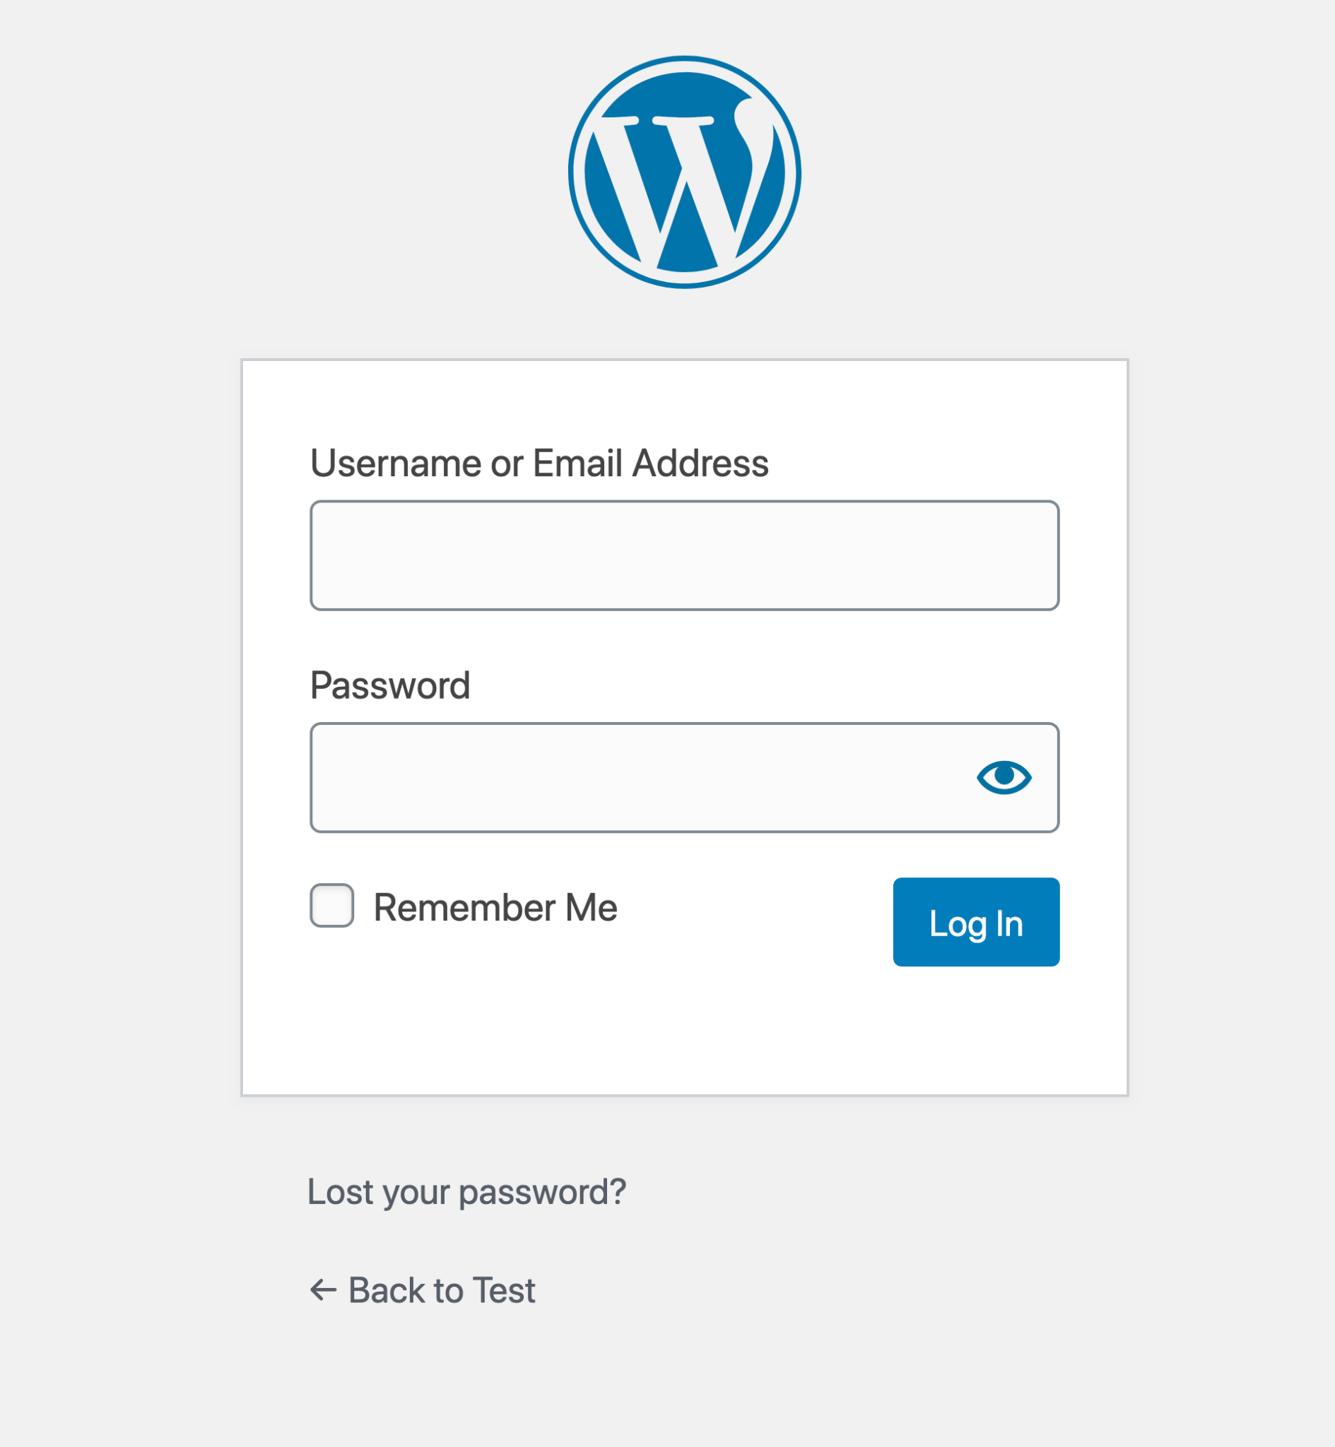Place cursor in the username text box

[684, 555]
